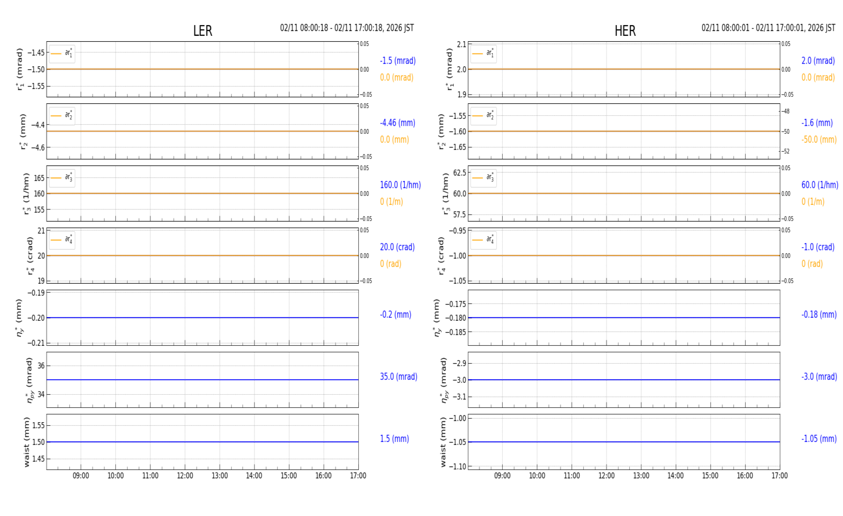Click the ∂r2* legend in the HER plot
This screenshot has width=843, height=516.
coord(484,116)
